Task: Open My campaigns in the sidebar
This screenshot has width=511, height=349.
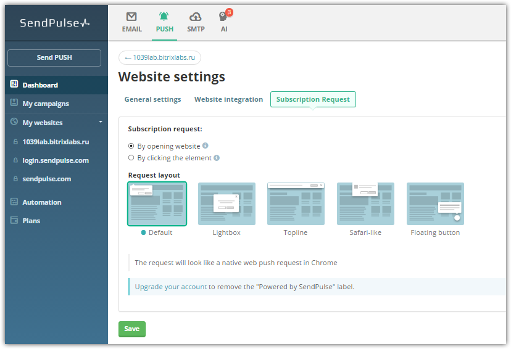Action: (x=45, y=104)
